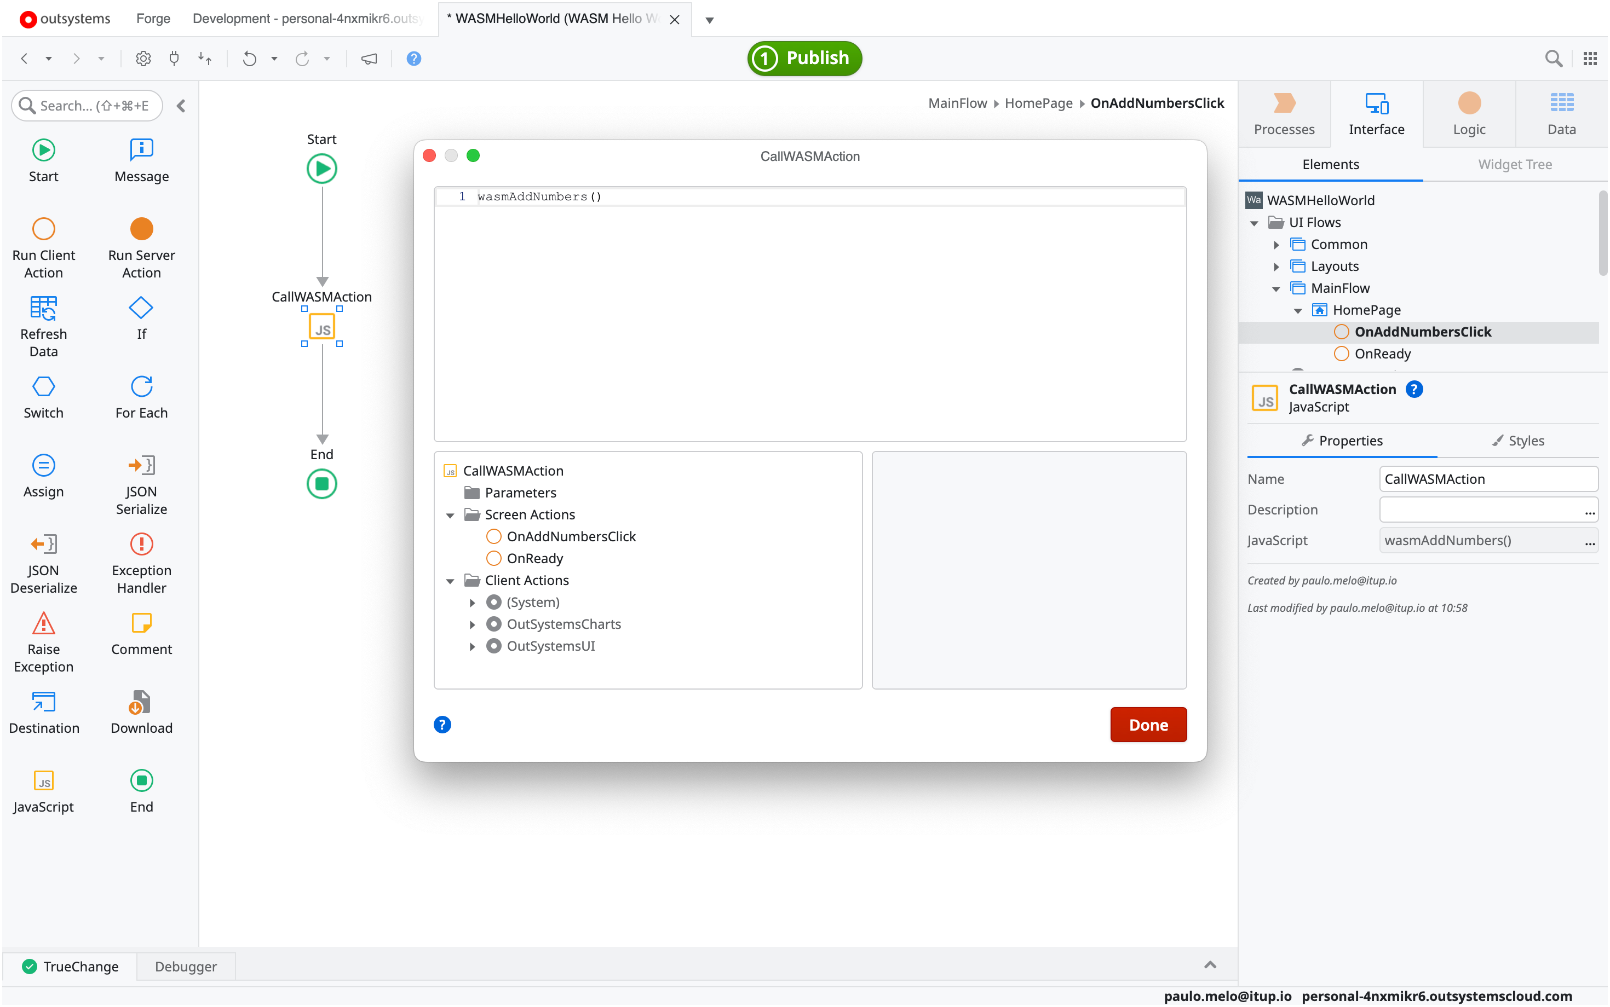
Task: Expand the Common flow
Action: click(1276, 245)
